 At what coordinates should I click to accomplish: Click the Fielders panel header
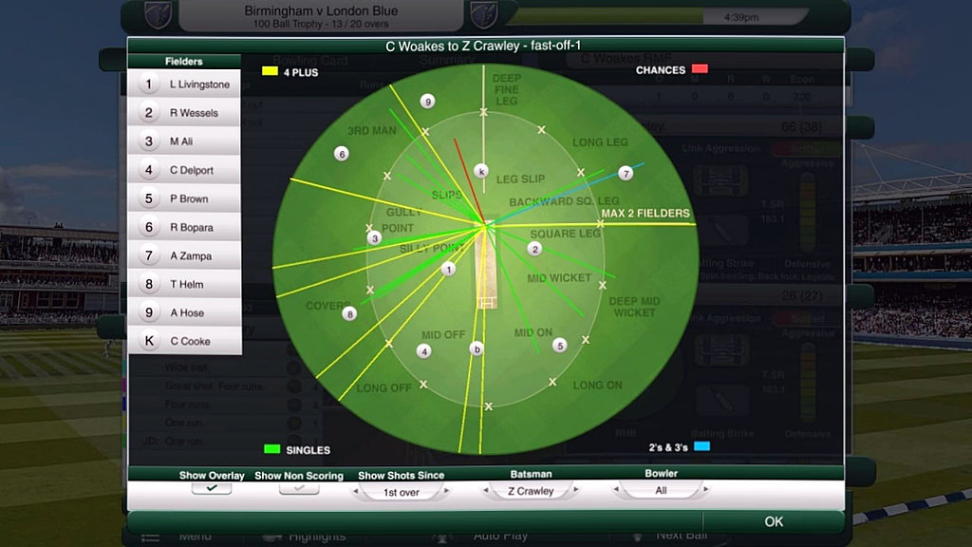point(184,61)
